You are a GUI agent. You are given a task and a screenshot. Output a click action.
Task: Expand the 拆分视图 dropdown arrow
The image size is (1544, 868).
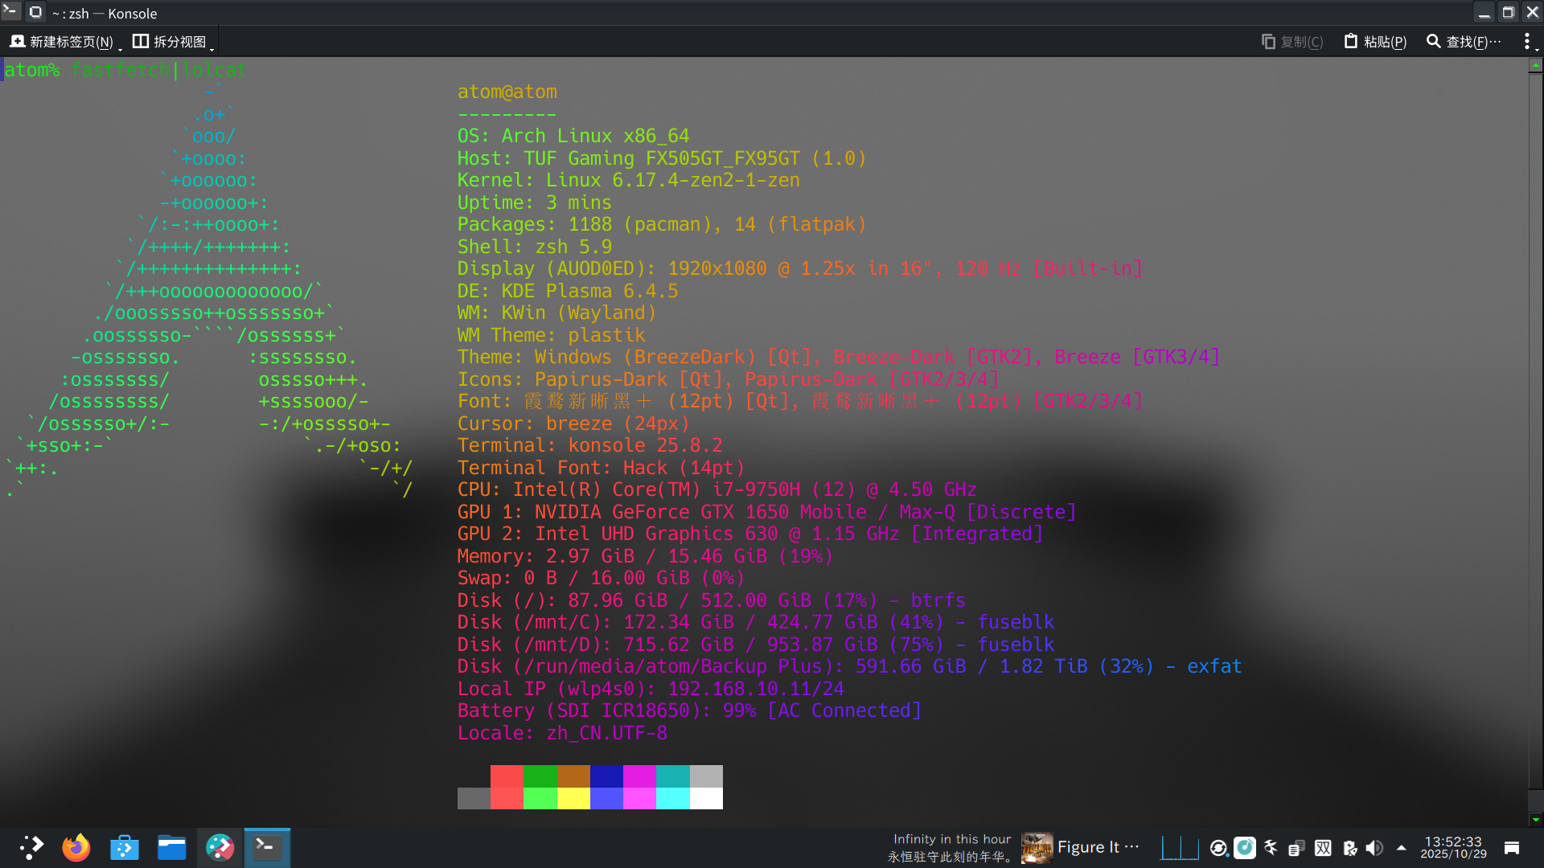[211, 50]
